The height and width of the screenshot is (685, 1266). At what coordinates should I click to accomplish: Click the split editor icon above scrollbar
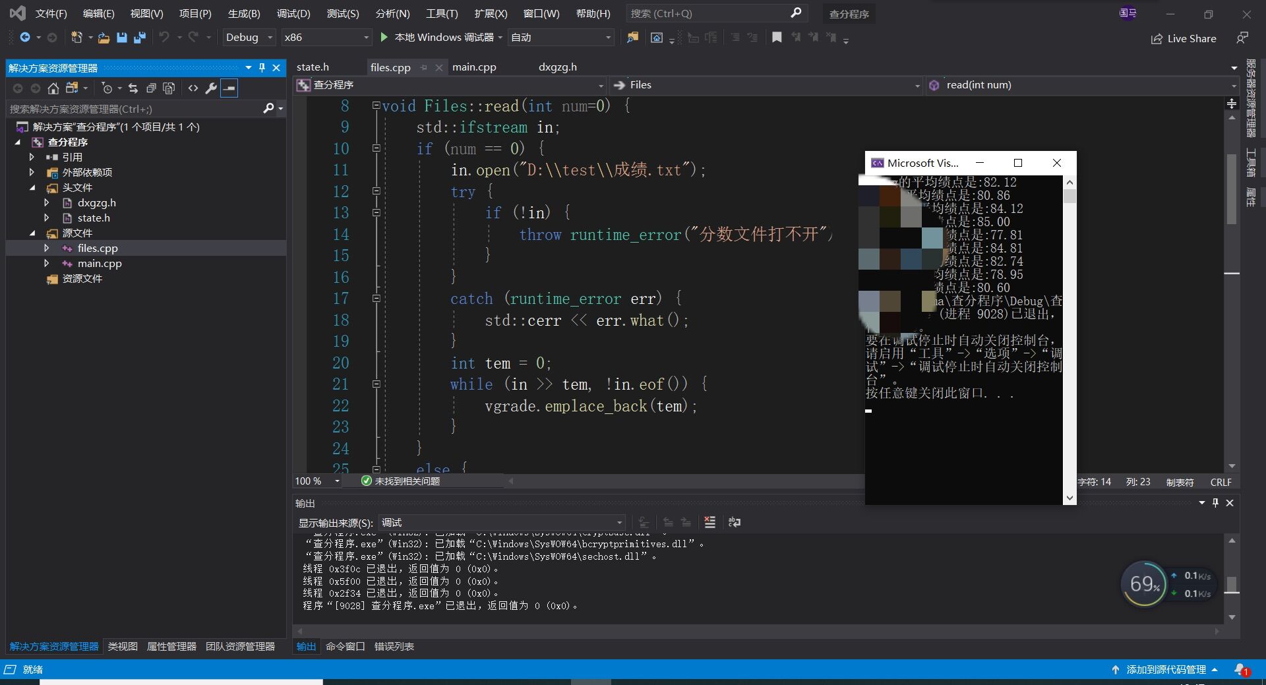point(1231,104)
